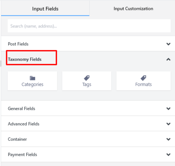
Task: Click the Formats tag icon
Action: pos(144,78)
